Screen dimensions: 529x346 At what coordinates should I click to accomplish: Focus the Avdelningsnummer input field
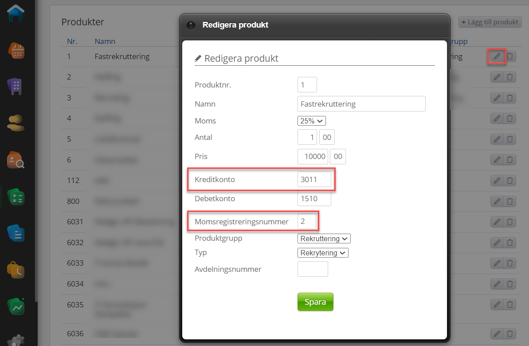point(313,269)
